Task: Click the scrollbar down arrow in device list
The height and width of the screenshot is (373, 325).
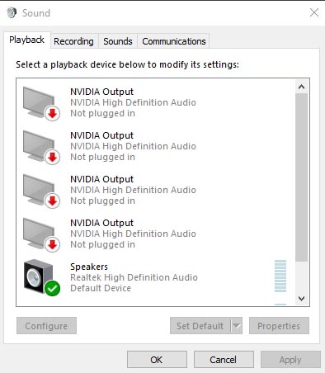Action: pyautogui.click(x=302, y=299)
